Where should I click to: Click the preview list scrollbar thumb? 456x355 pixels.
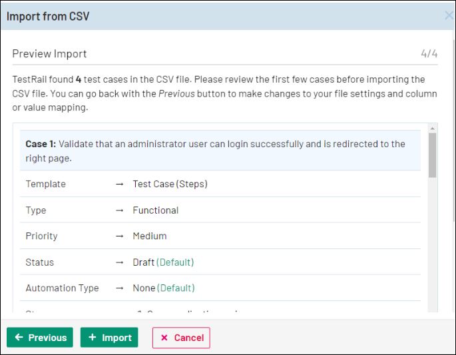pos(433,155)
